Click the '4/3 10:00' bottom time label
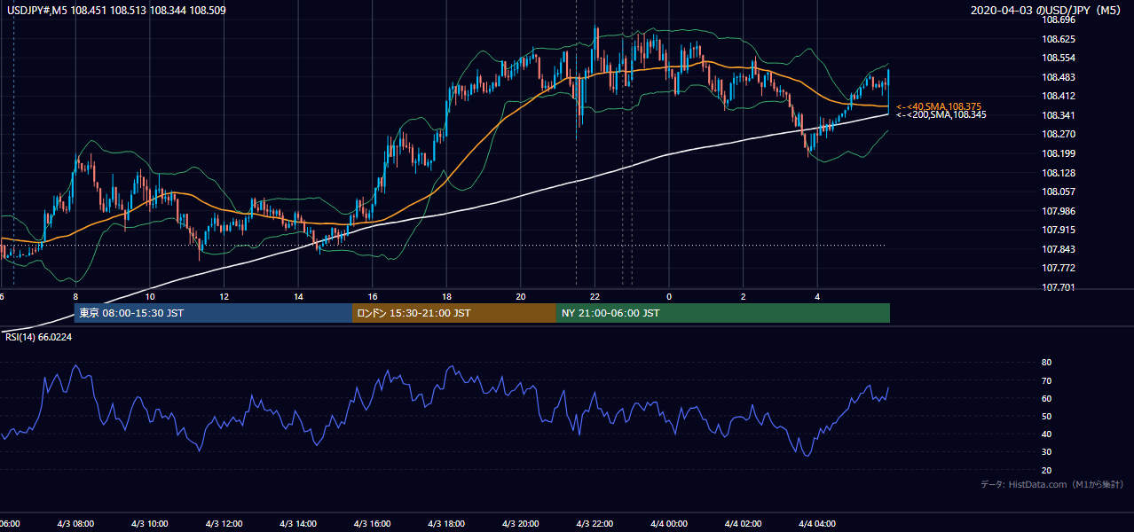 (149, 523)
